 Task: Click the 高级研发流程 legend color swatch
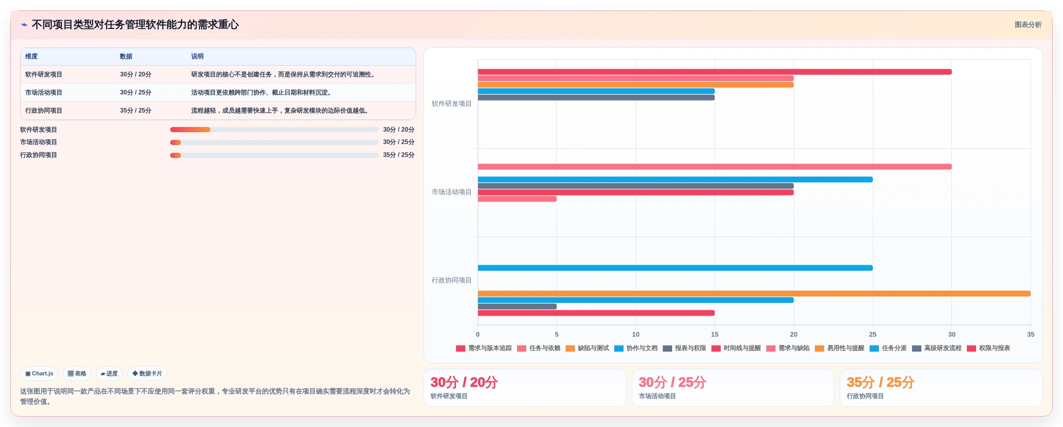917,349
